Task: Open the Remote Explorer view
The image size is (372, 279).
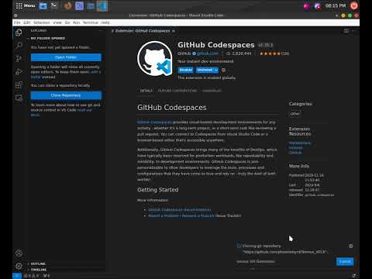Action: [19, 98]
